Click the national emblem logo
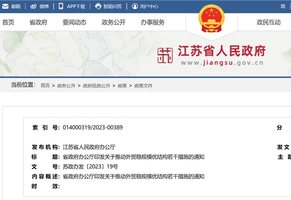Viewport: 291px width, 200px height. (x=212, y=19)
